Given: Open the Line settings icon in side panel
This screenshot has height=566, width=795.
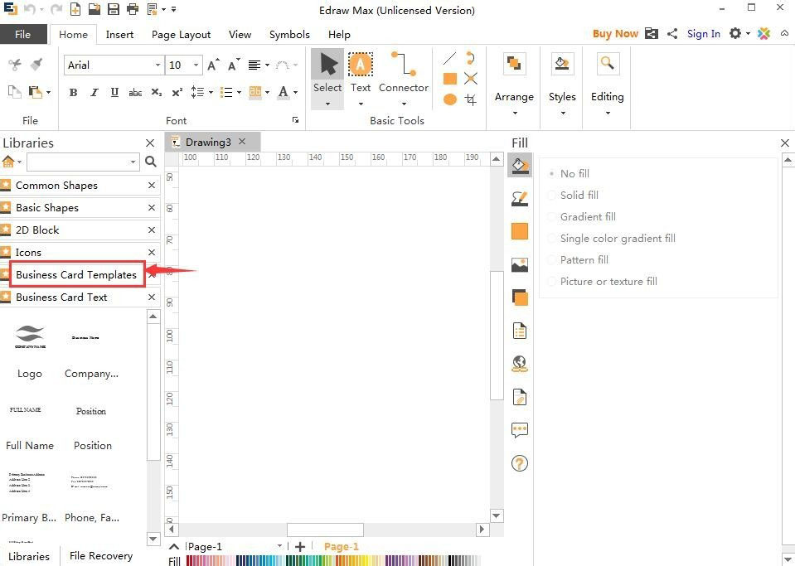Looking at the screenshot, I should (520, 198).
